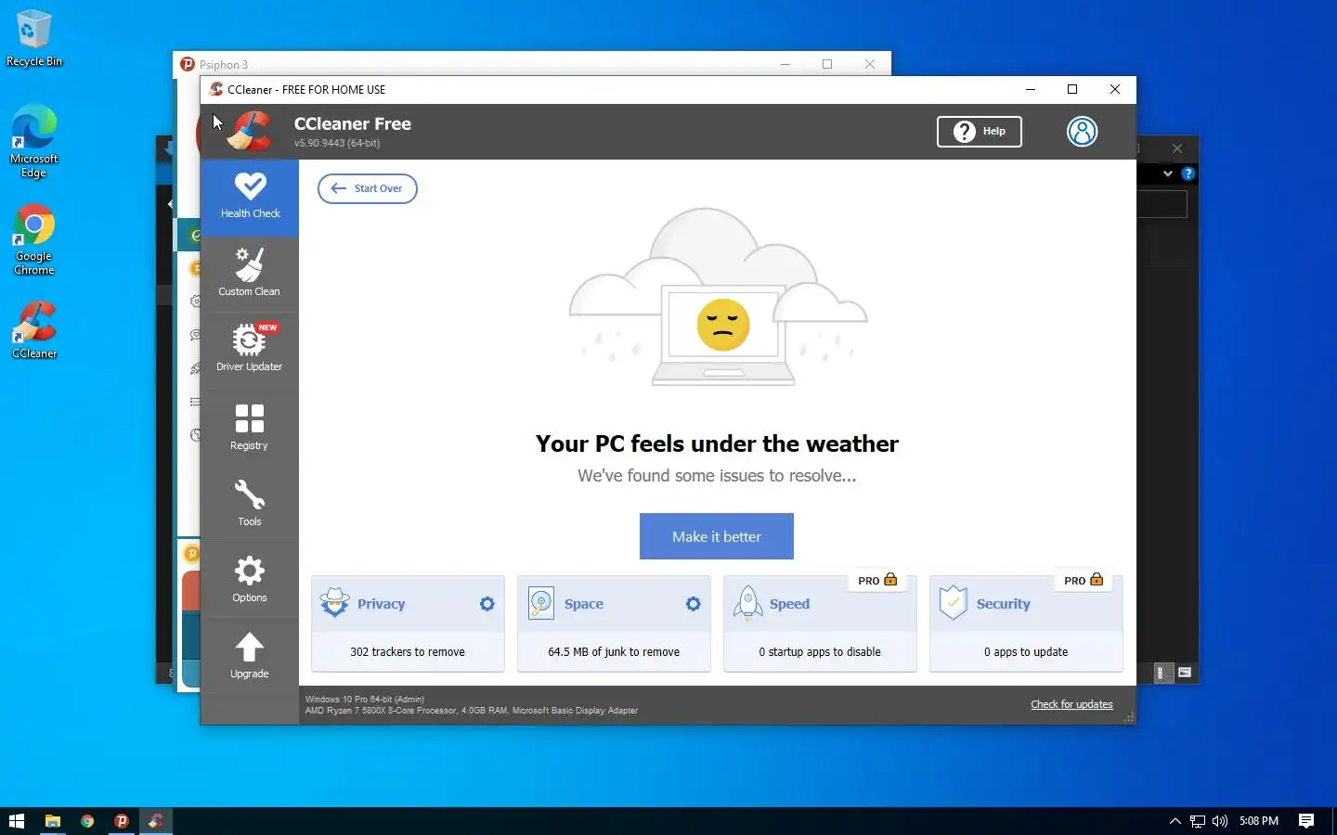Click '0 apps to update' text
Image resolution: width=1337 pixels, height=835 pixels.
[1026, 652]
